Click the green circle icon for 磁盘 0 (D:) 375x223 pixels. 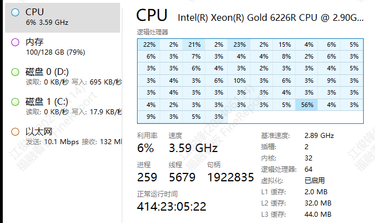click(x=15, y=72)
